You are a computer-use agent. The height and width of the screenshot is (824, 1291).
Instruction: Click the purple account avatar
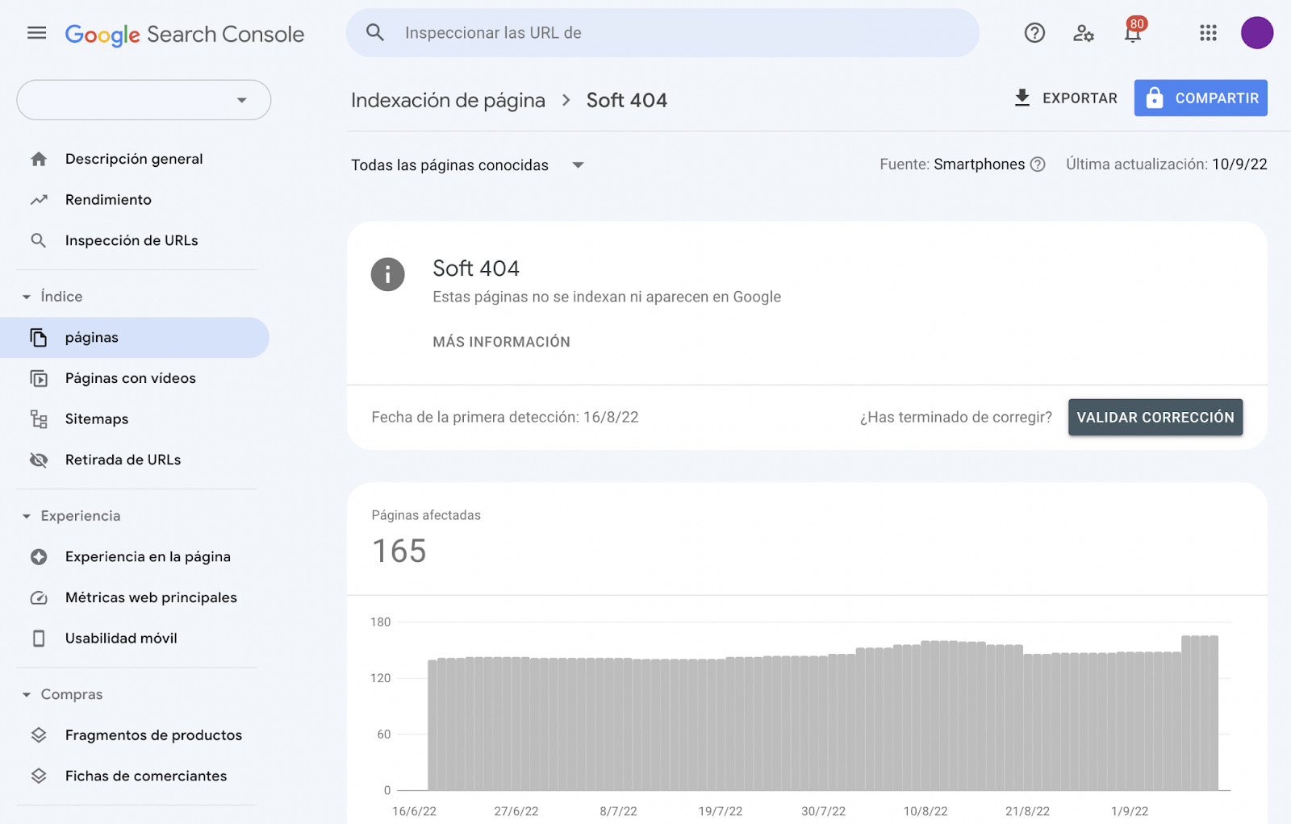(x=1256, y=33)
